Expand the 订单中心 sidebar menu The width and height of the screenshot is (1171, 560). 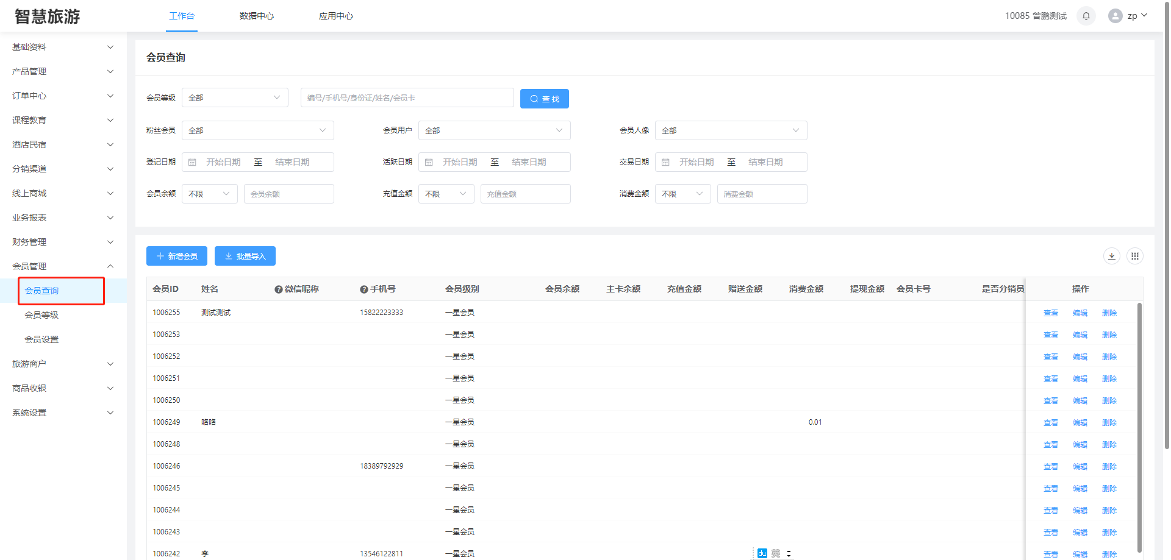pos(61,96)
